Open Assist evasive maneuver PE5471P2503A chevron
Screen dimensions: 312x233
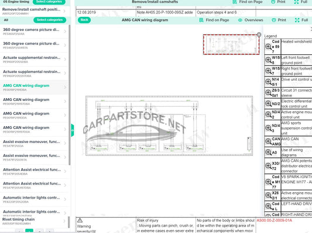coord(65,143)
